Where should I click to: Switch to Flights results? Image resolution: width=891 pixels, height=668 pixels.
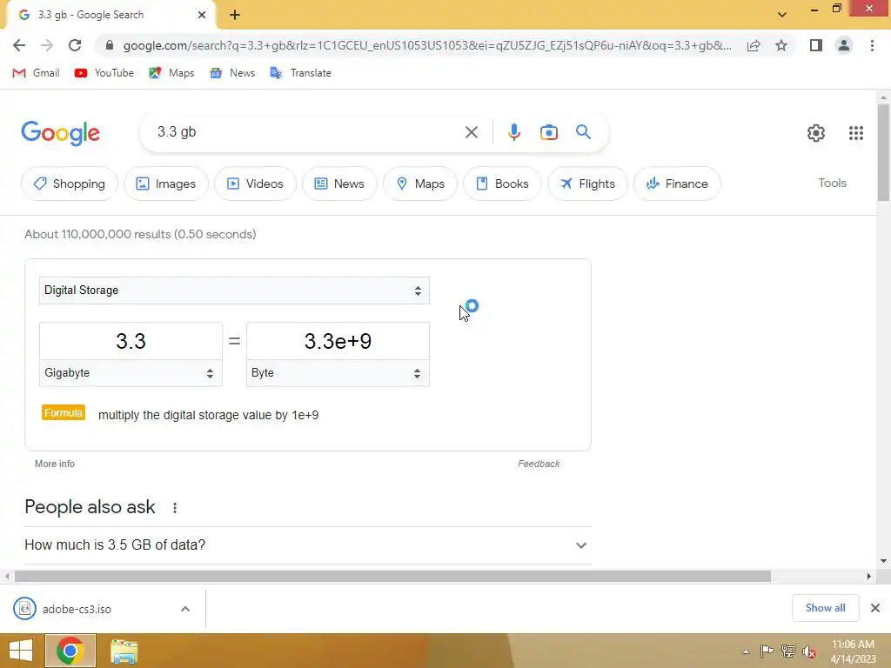pos(587,184)
